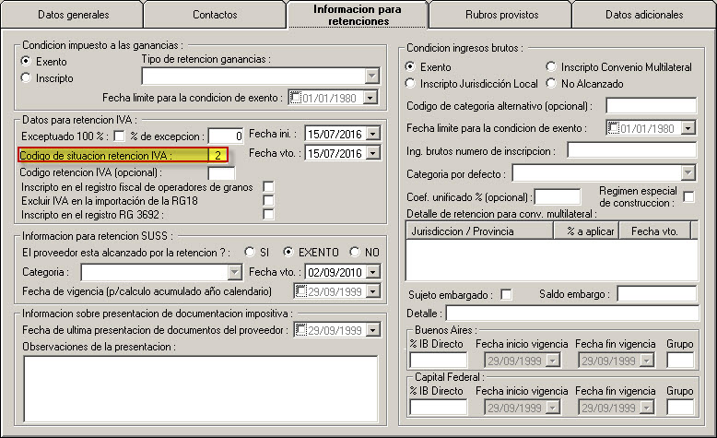Image resolution: width=717 pixels, height=438 pixels.
Task: Check Inscripto en el registro RG 3692
Action: pyautogui.click(x=268, y=214)
